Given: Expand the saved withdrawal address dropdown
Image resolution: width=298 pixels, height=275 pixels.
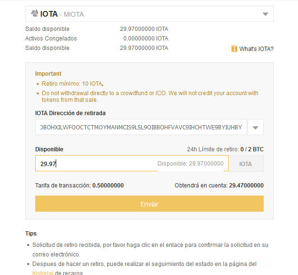Looking at the screenshot, I should [256, 128].
